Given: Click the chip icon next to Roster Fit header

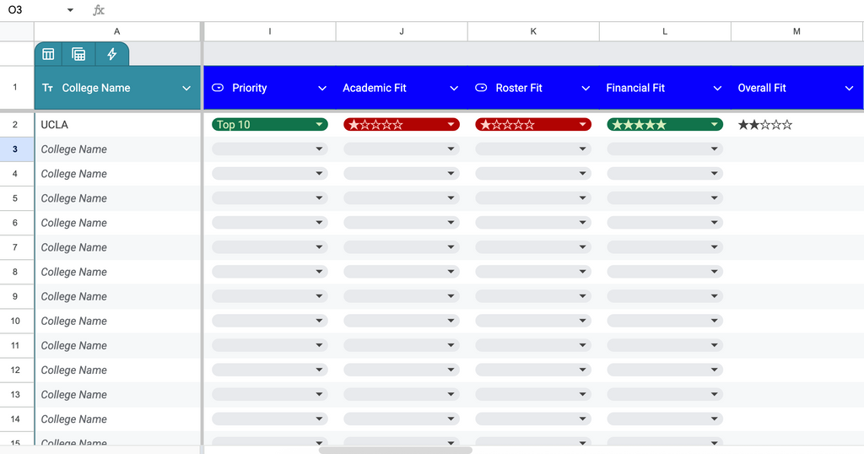Looking at the screenshot, I should click(481, 88).
